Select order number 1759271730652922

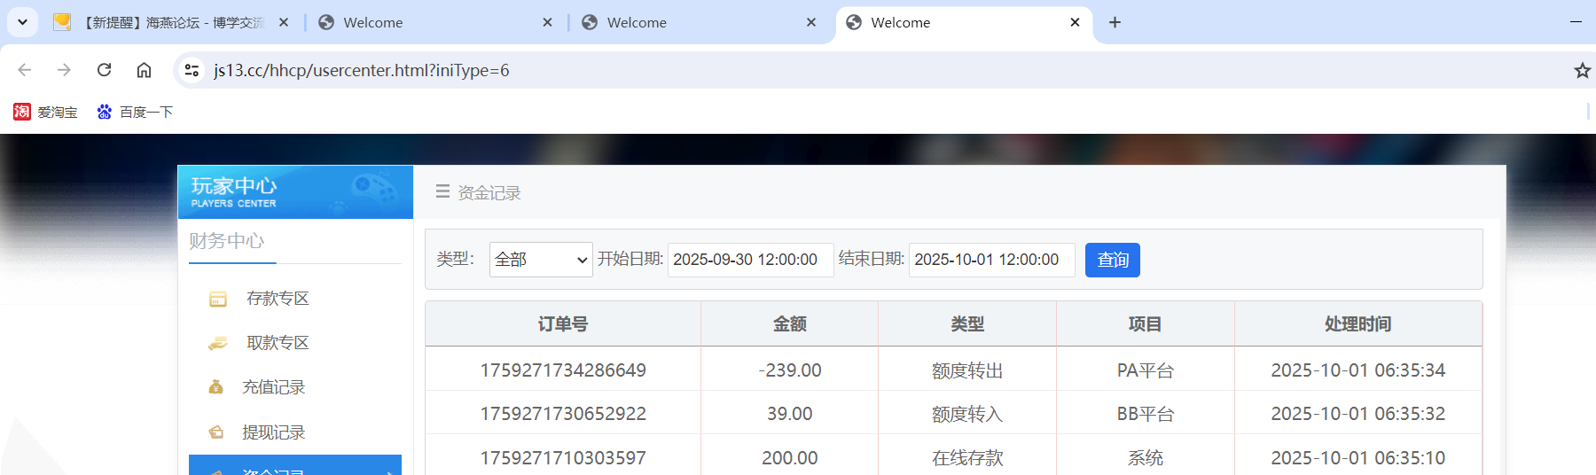pyautogui.click(x=563, y=414)
